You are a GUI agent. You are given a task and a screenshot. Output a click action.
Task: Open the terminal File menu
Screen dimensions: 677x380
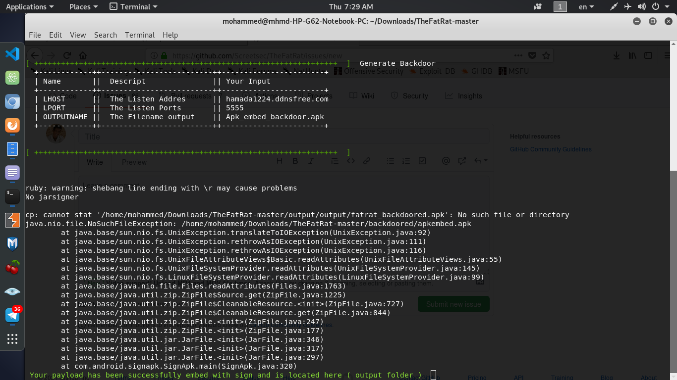click(35, 35)
